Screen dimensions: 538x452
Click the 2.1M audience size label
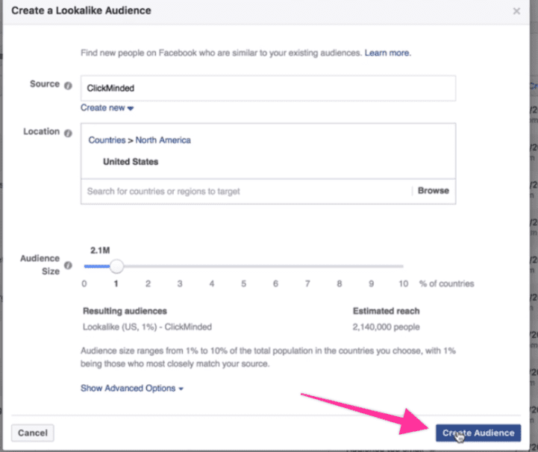coord(100,251)
